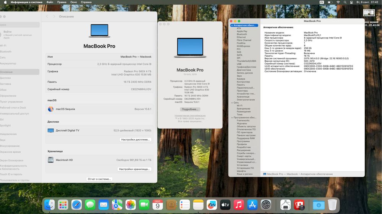Open the Правка menu
This screenshot has width=382, height=214.
tap(62, 2)
